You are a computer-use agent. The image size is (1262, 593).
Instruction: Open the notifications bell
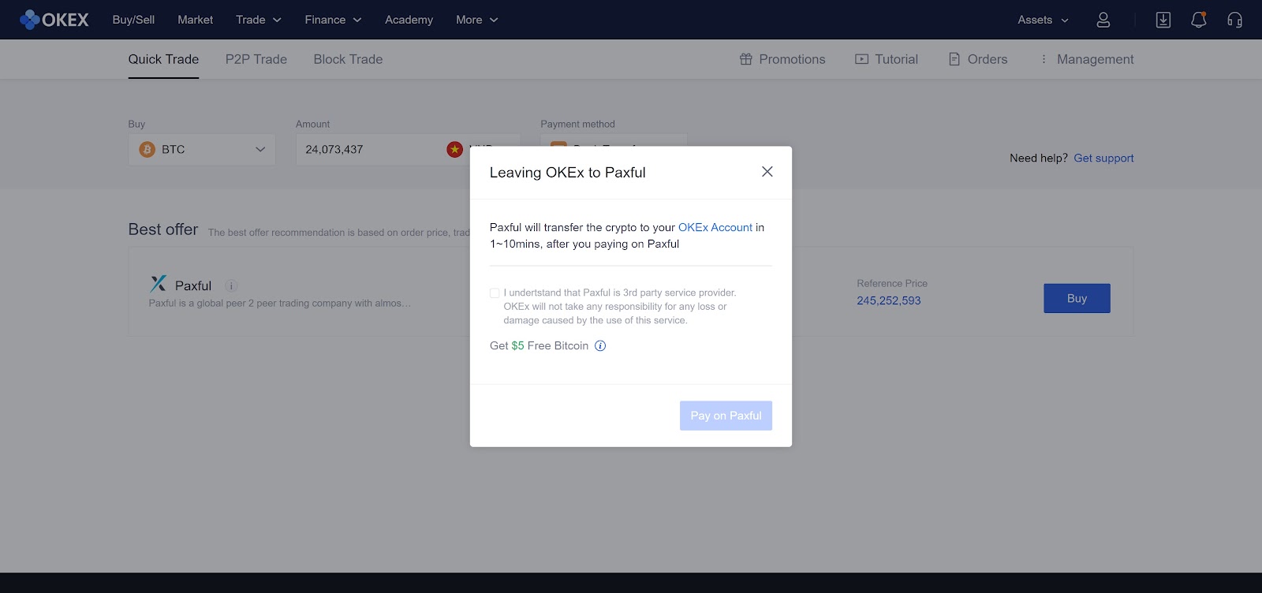(1199, 20)
